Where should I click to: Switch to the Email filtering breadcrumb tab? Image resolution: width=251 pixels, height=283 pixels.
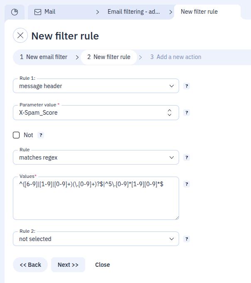tap(133, 12)
